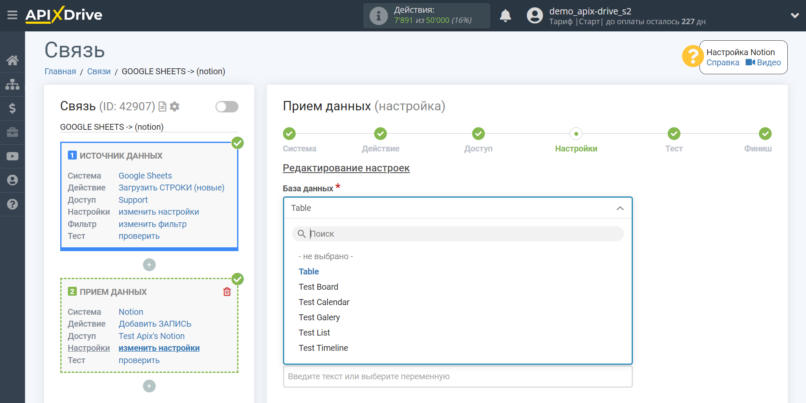Open the notifications bell
This screenshot has height=403, width=806.
pos(505,16)
